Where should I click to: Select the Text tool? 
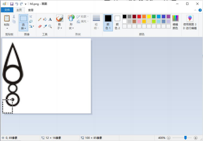[x=50, y=19]
